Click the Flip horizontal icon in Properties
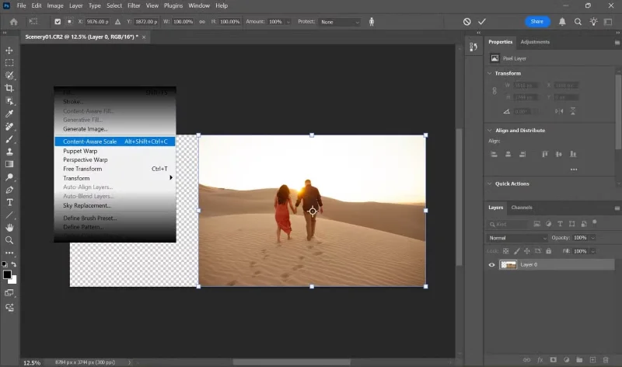Screen dimensions: 622x367 click(x=559, y=111)
